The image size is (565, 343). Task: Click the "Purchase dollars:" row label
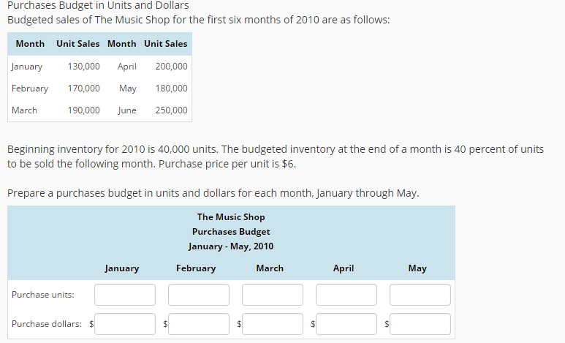tap(47, 324)
